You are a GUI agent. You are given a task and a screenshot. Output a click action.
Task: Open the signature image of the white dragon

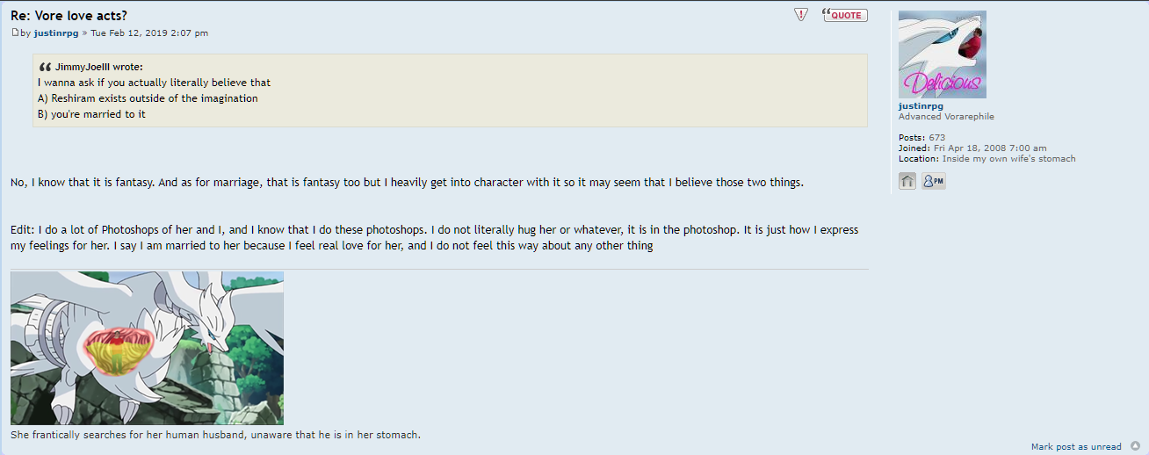[x=147, y=348]
